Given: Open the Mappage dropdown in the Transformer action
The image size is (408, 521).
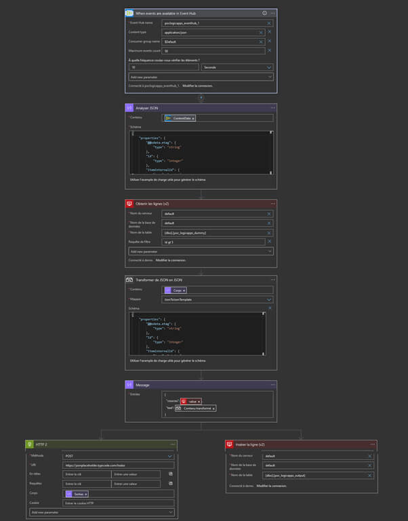Looking at the screenshot, I should (218, 299).
